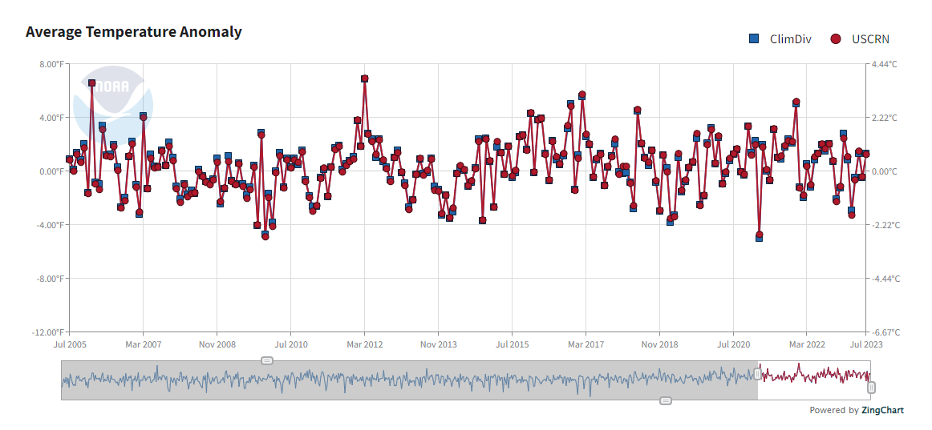The height and width of the screenshot is (430, 932).
Task: Click the handle on the preview's top edge
Action: (x=267, y=360)
